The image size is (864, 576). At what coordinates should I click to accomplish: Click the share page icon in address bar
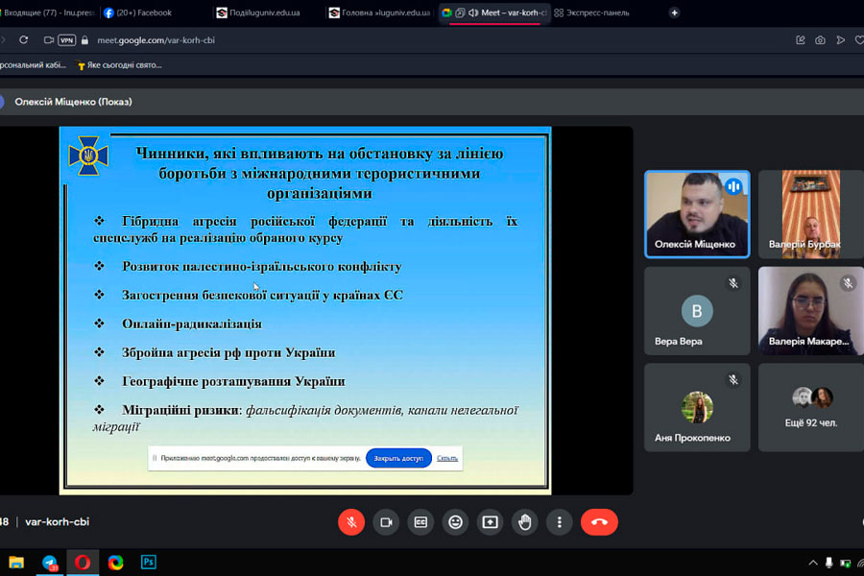point(800,40)
